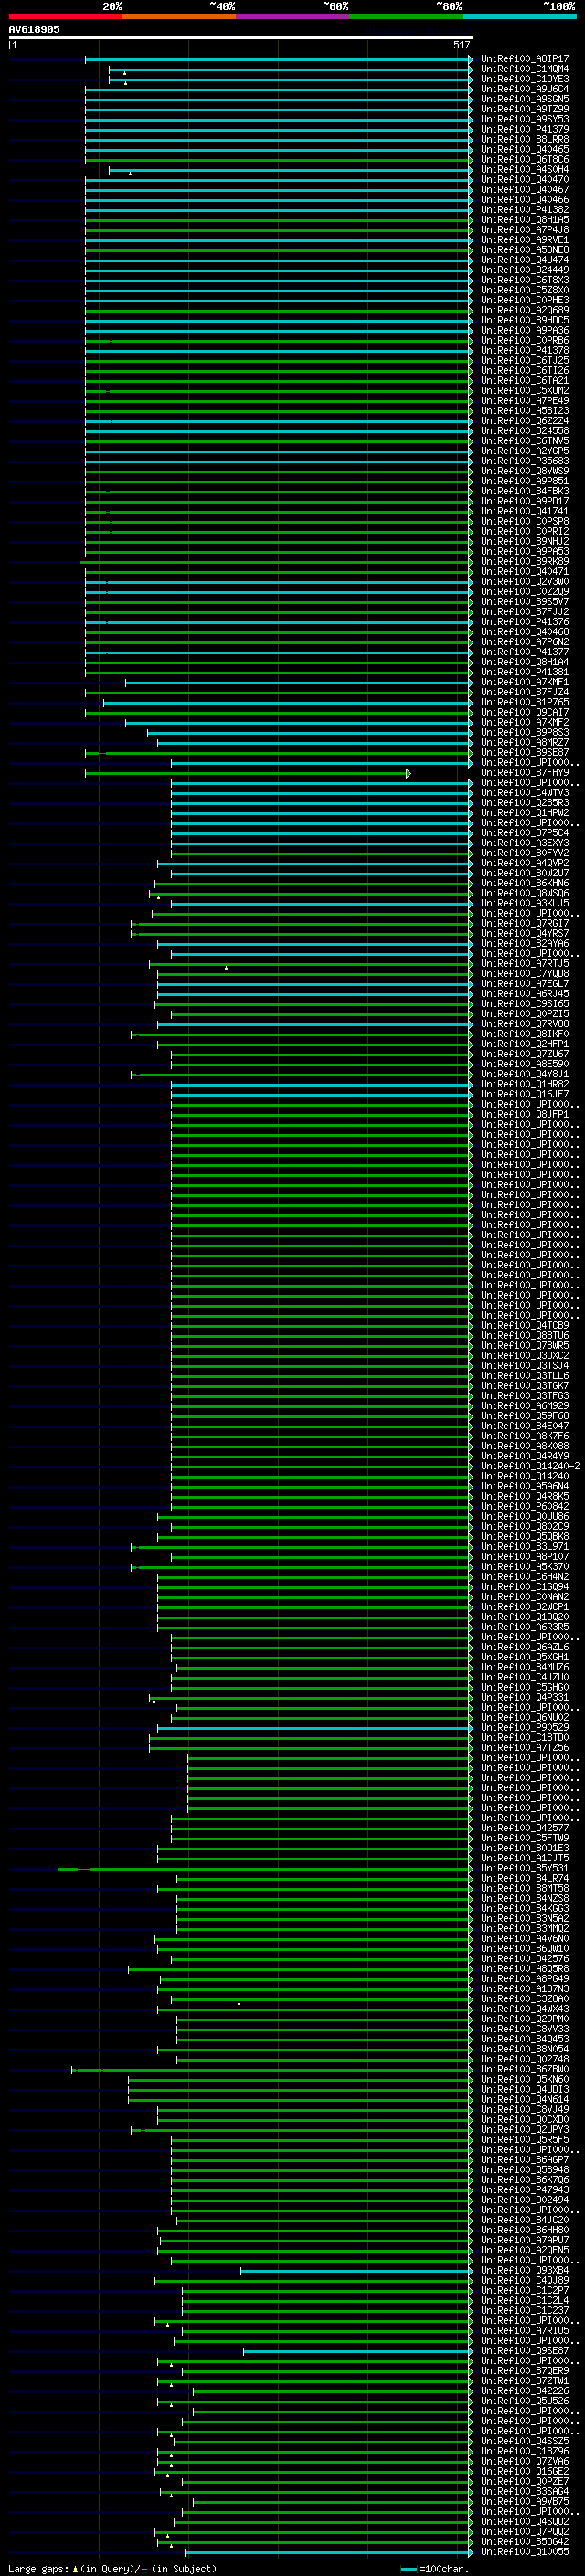585x2576 pixels.
Task: Click the cyan ~100% identity legend segment
Action: coord(519,16)
